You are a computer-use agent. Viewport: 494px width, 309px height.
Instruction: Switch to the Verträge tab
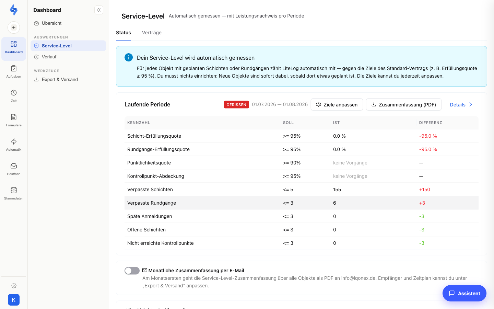tap(152, 33)
